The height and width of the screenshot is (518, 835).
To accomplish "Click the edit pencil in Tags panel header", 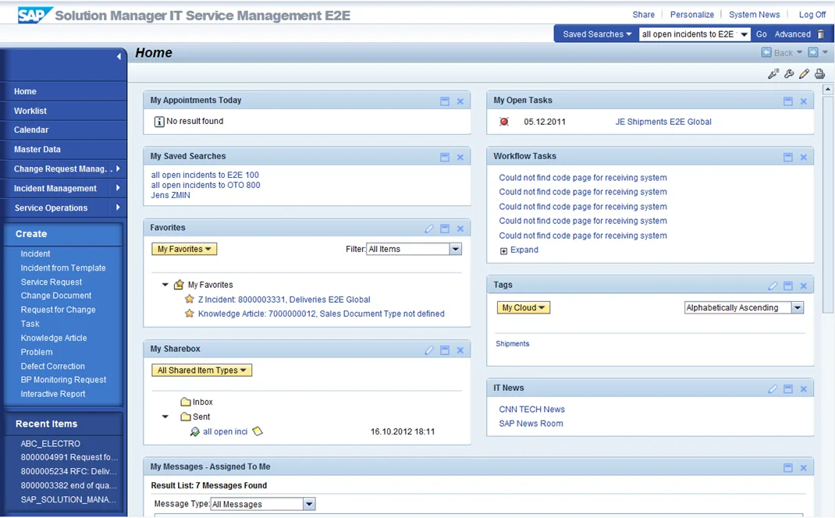I will [x=773, y=286].
